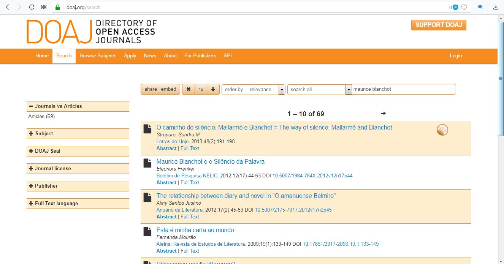
Task: Go back with browser back arrow
Action: pos(7,7)
